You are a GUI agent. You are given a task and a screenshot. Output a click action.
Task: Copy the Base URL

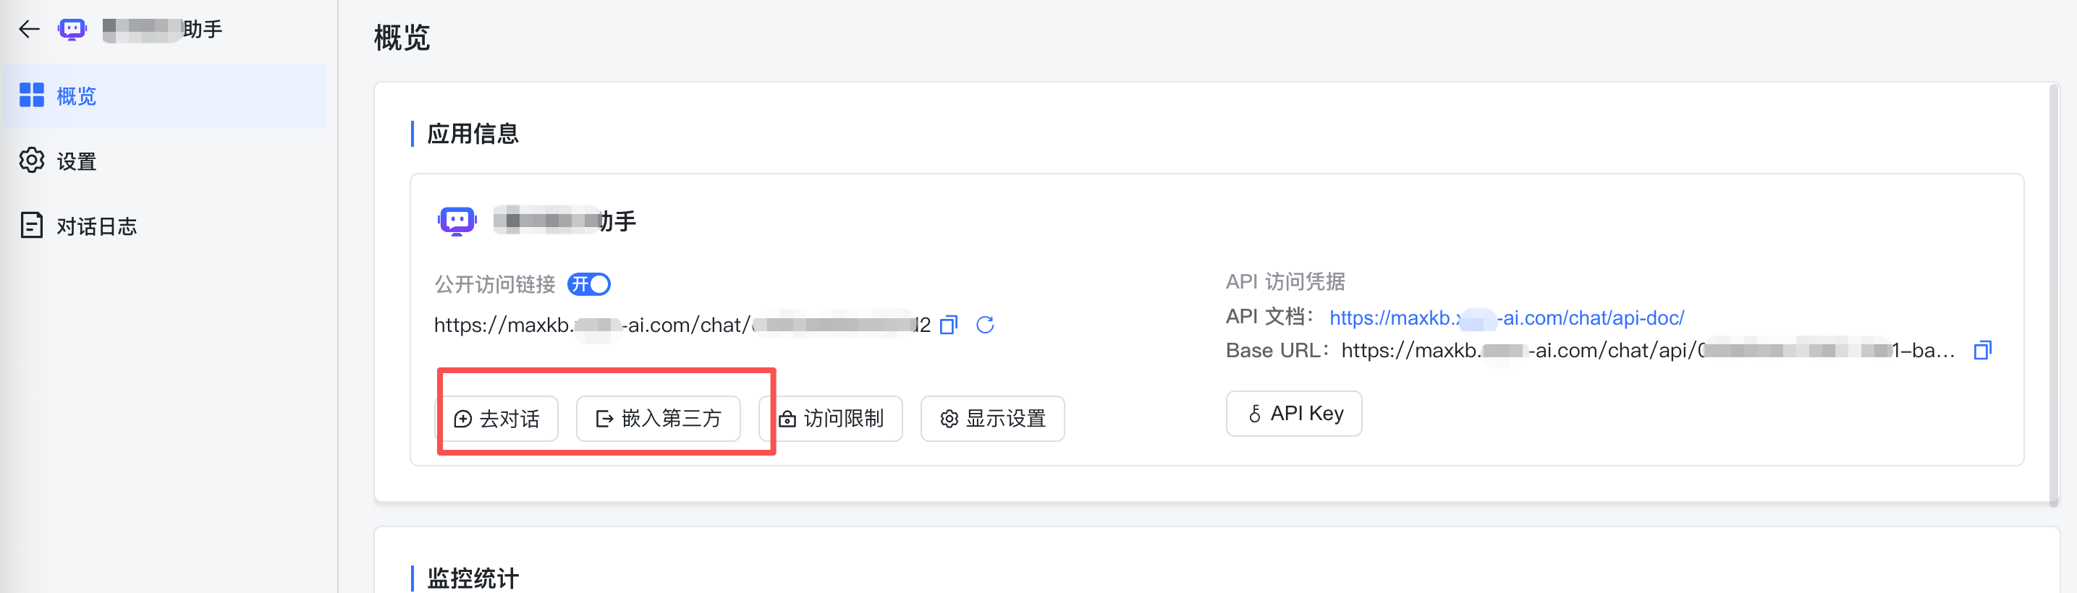pyautogui.click(x=1983, y=351)
